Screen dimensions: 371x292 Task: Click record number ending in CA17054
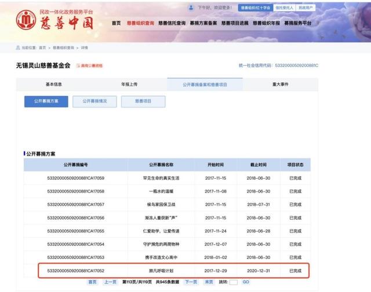click(x=76, y=244)
